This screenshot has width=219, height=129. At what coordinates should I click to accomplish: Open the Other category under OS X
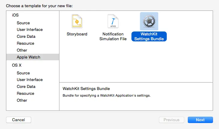(22, 100)
